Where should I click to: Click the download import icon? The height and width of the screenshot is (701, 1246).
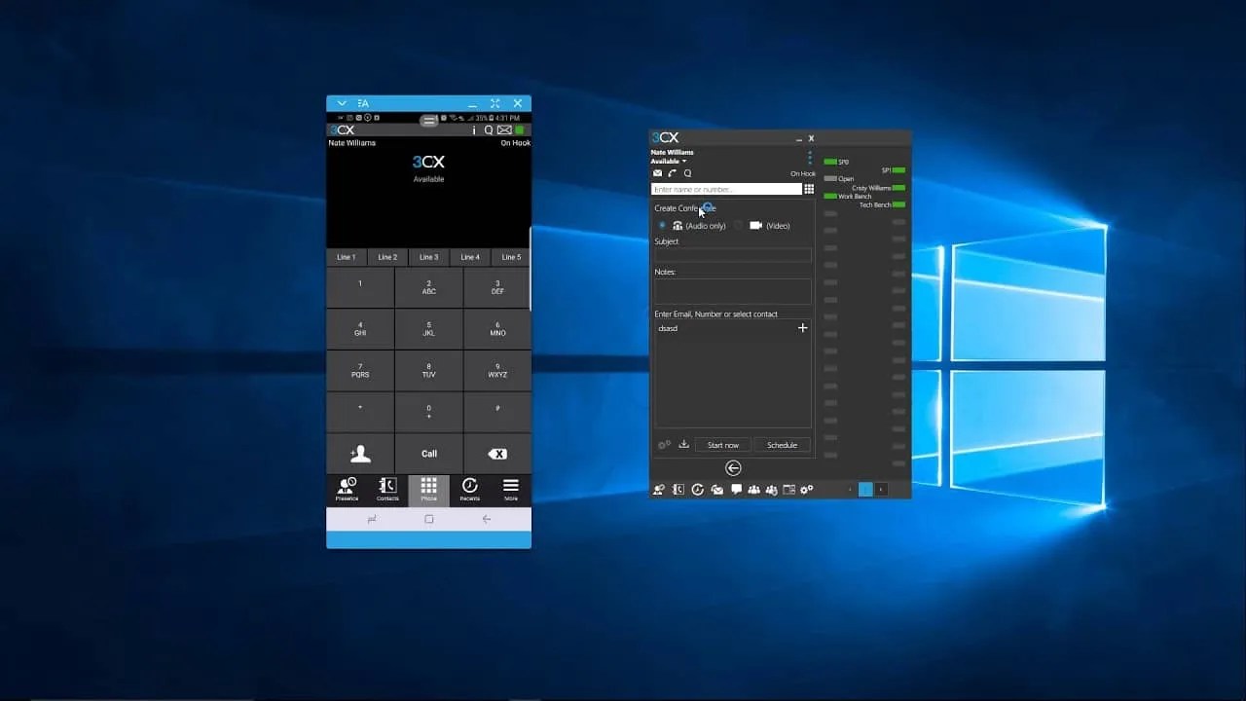tap(684, 444)
